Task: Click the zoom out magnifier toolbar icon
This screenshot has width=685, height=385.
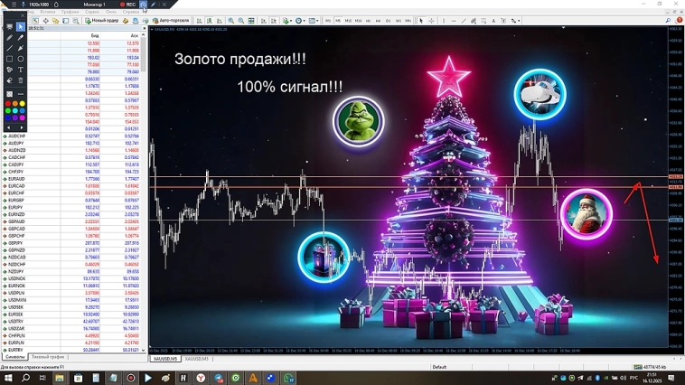Action: (240, 21)
